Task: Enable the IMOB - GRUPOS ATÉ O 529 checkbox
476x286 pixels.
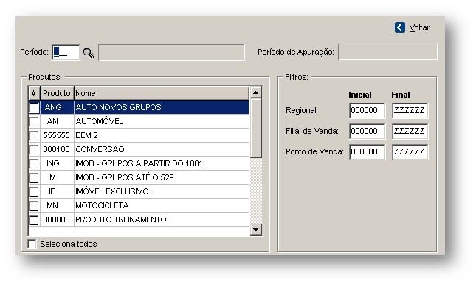Action: (x=34, y=177)
